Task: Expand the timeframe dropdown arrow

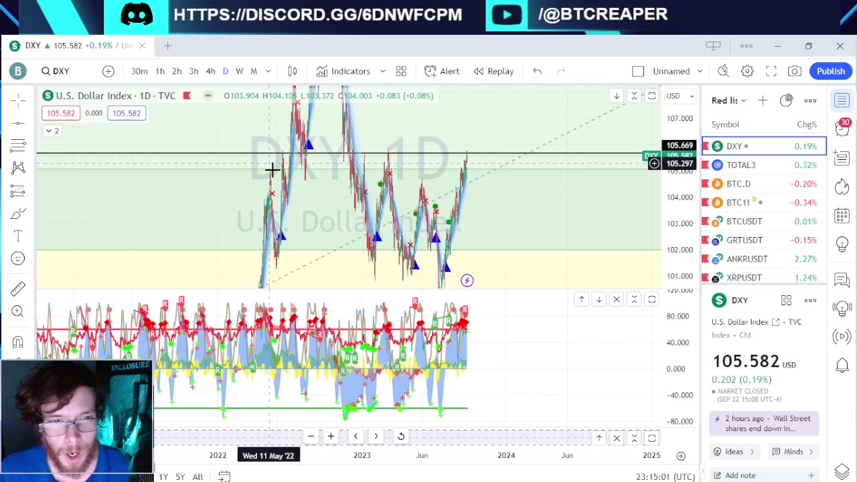Action: pyautogui.click(x=268, y=71)
